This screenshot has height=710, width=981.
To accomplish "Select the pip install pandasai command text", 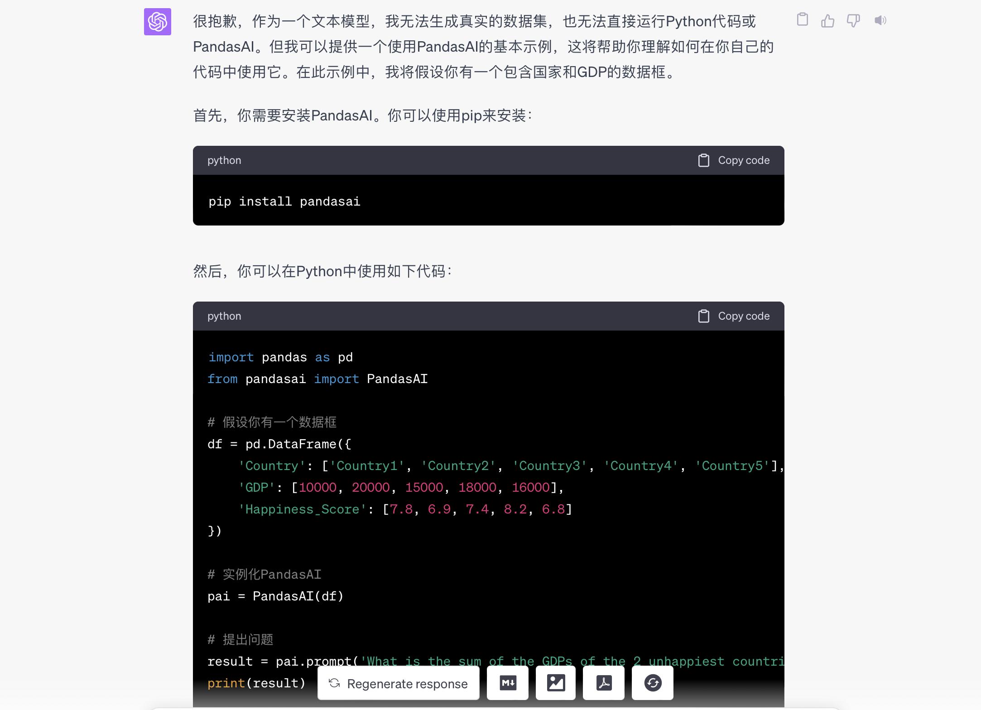I will click(x=284, y=201).
